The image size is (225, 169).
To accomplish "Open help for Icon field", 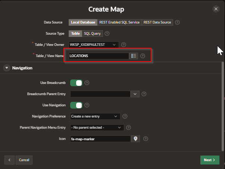I will pyautogui.click(x=146, y=139).
